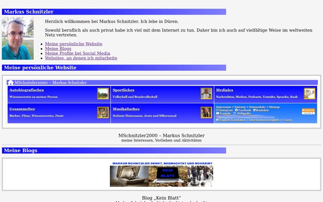Click the orange badge in footer
This screenshot has width=323, height=202.
tap(308, 111)
